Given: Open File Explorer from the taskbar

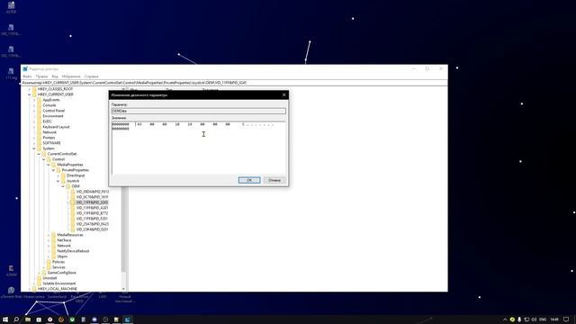Looking at the screenshot, I should (28, 319).
